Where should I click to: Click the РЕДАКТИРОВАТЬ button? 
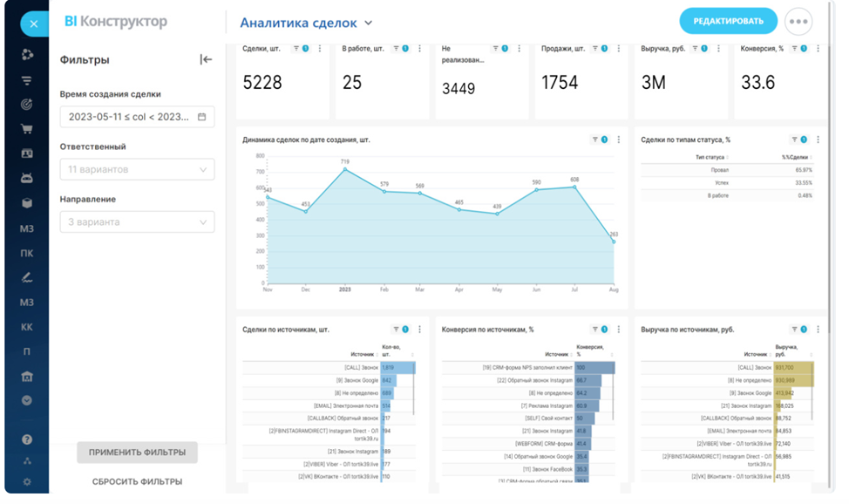pyautogui.click(x=728, y=22)
